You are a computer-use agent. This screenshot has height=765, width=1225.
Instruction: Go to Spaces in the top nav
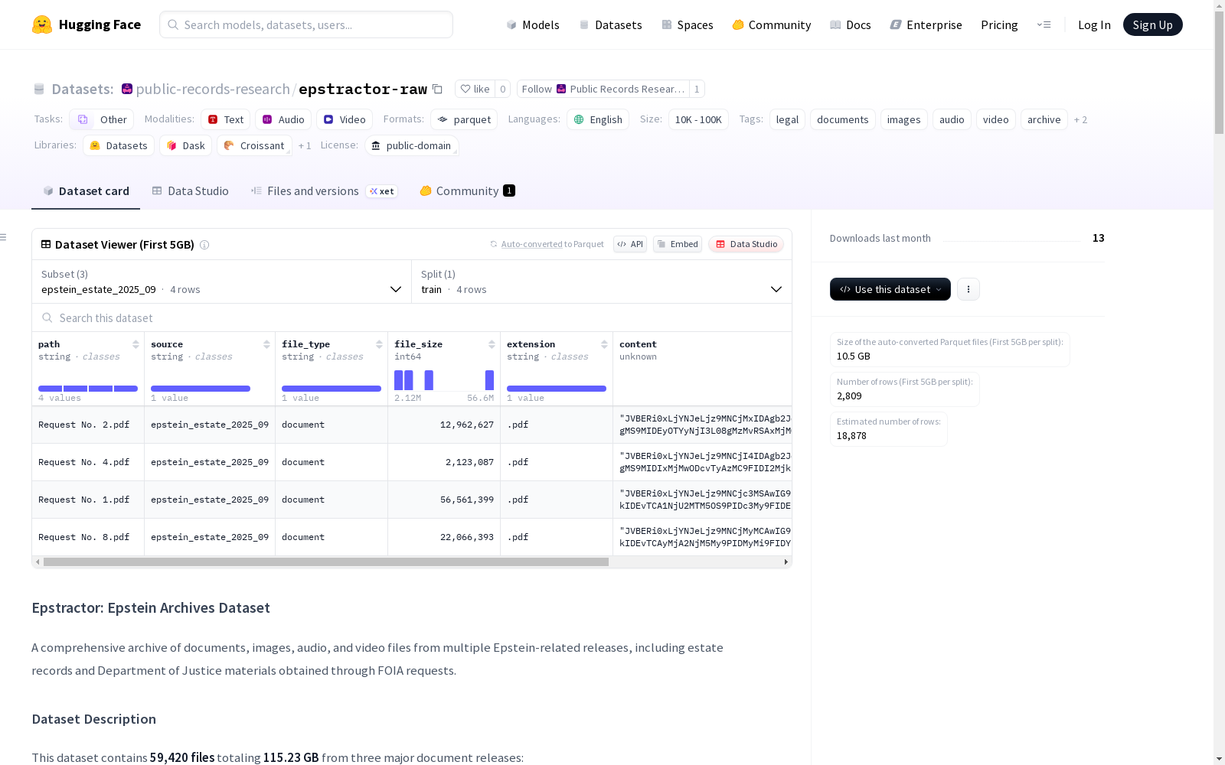click(x=688, y=24)
